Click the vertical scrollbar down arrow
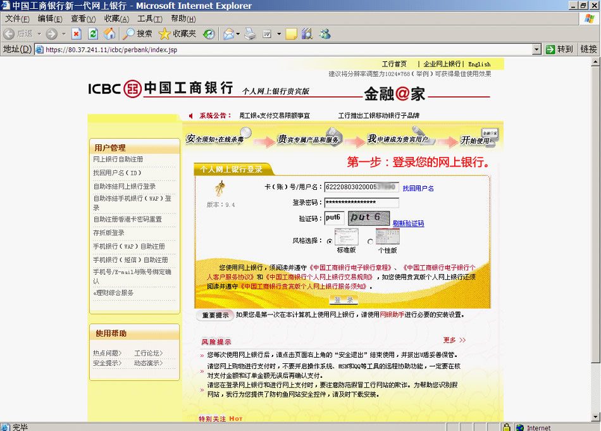Viewport: 601px width, 431px height. (595, 417)
